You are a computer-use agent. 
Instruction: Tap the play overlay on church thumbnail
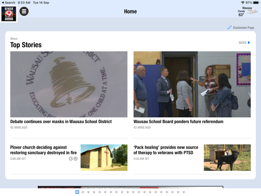coord(84,148)
